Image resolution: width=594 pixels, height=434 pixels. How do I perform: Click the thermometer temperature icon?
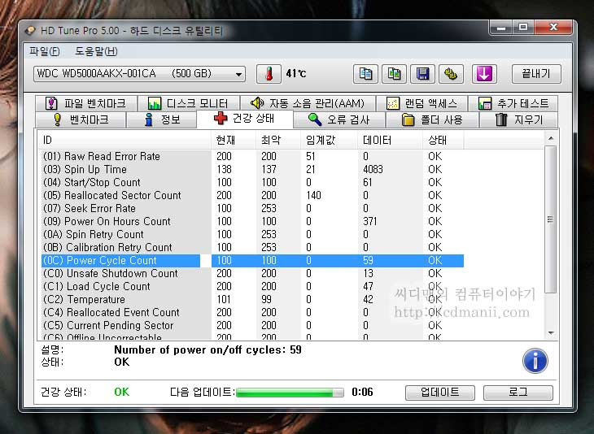(269, 73)
